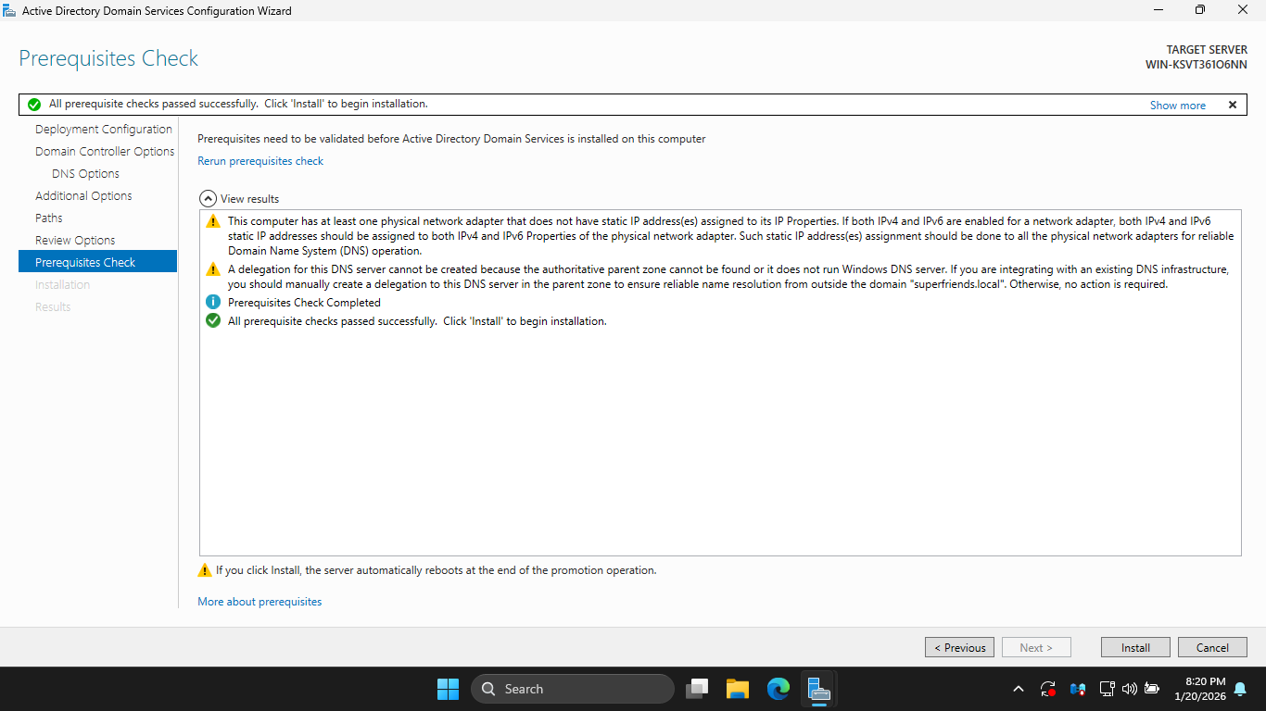Select the DNS Options step
The image size is (1266, 711).
point(85,174)
